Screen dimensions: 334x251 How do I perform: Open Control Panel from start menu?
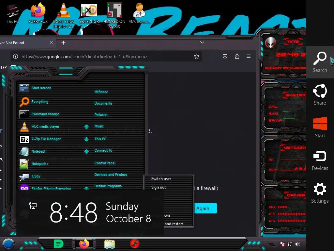coord(105,163)
